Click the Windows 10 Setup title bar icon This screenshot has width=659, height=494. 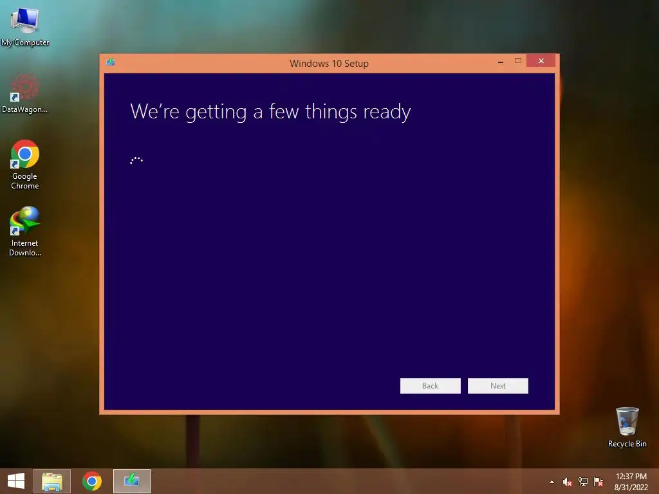111,62
